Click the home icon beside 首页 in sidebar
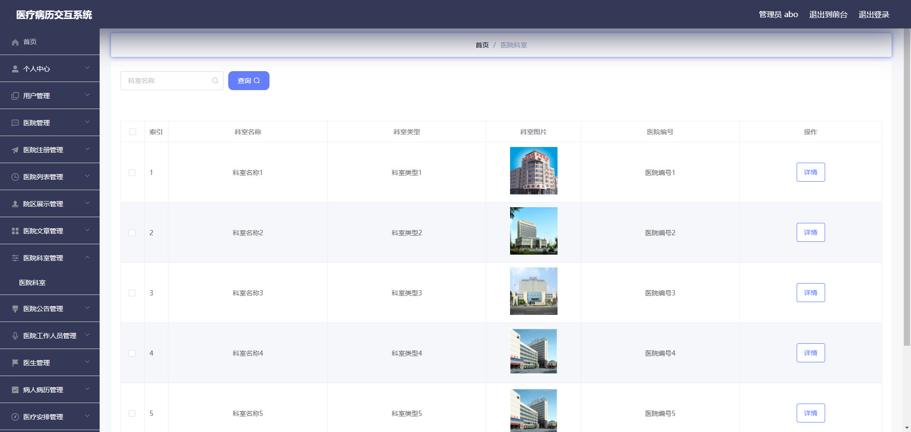911x432 pixels. [x=15, y=42]
